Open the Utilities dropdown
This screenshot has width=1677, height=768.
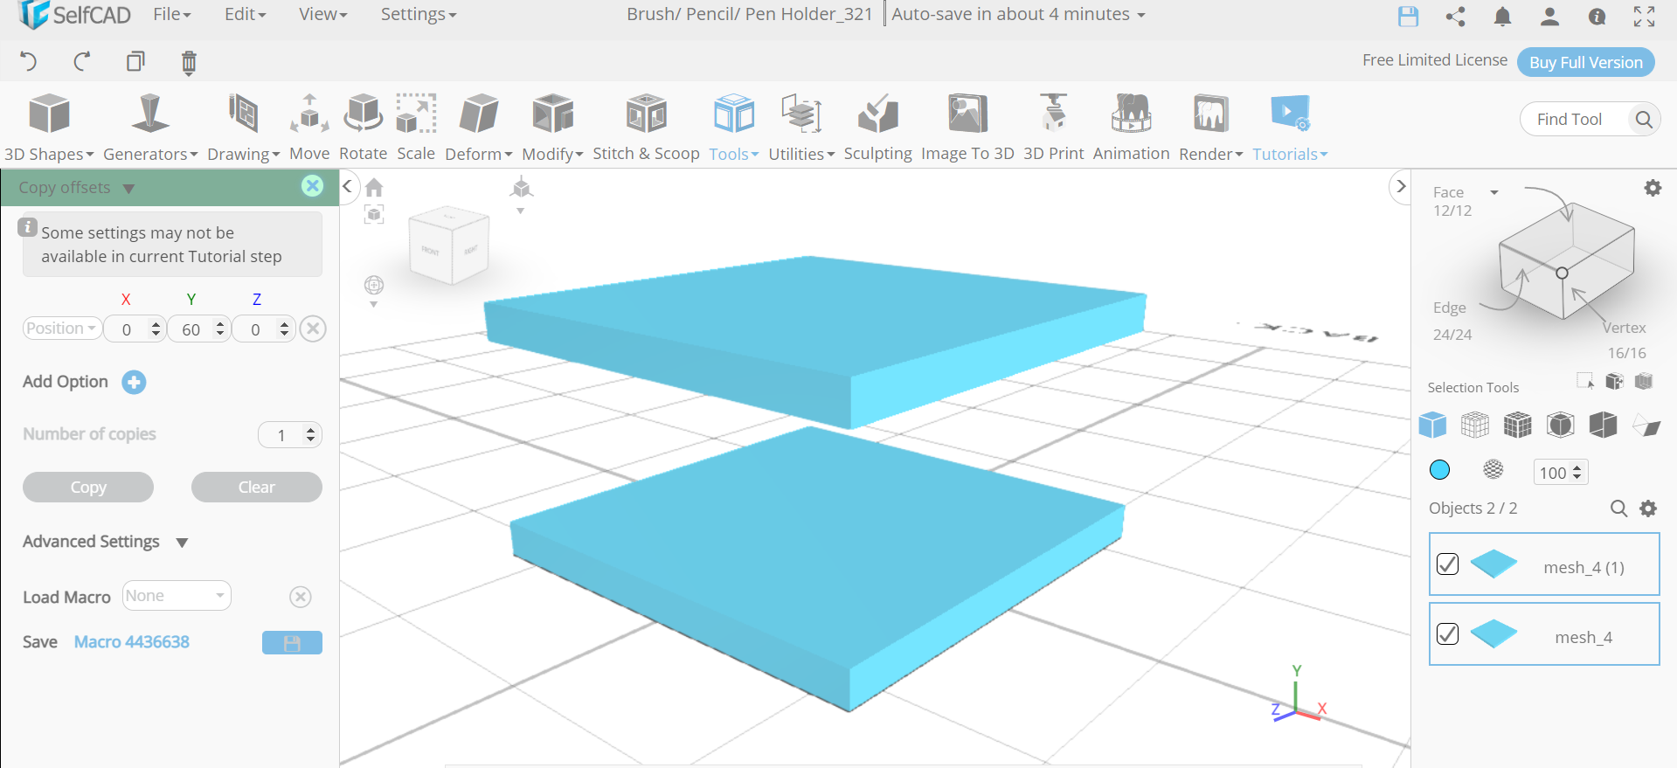click(x=801, y=128)
